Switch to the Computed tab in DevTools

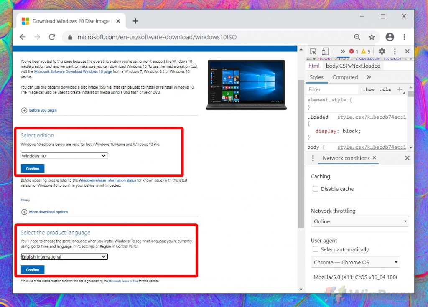tap(345, 77)
